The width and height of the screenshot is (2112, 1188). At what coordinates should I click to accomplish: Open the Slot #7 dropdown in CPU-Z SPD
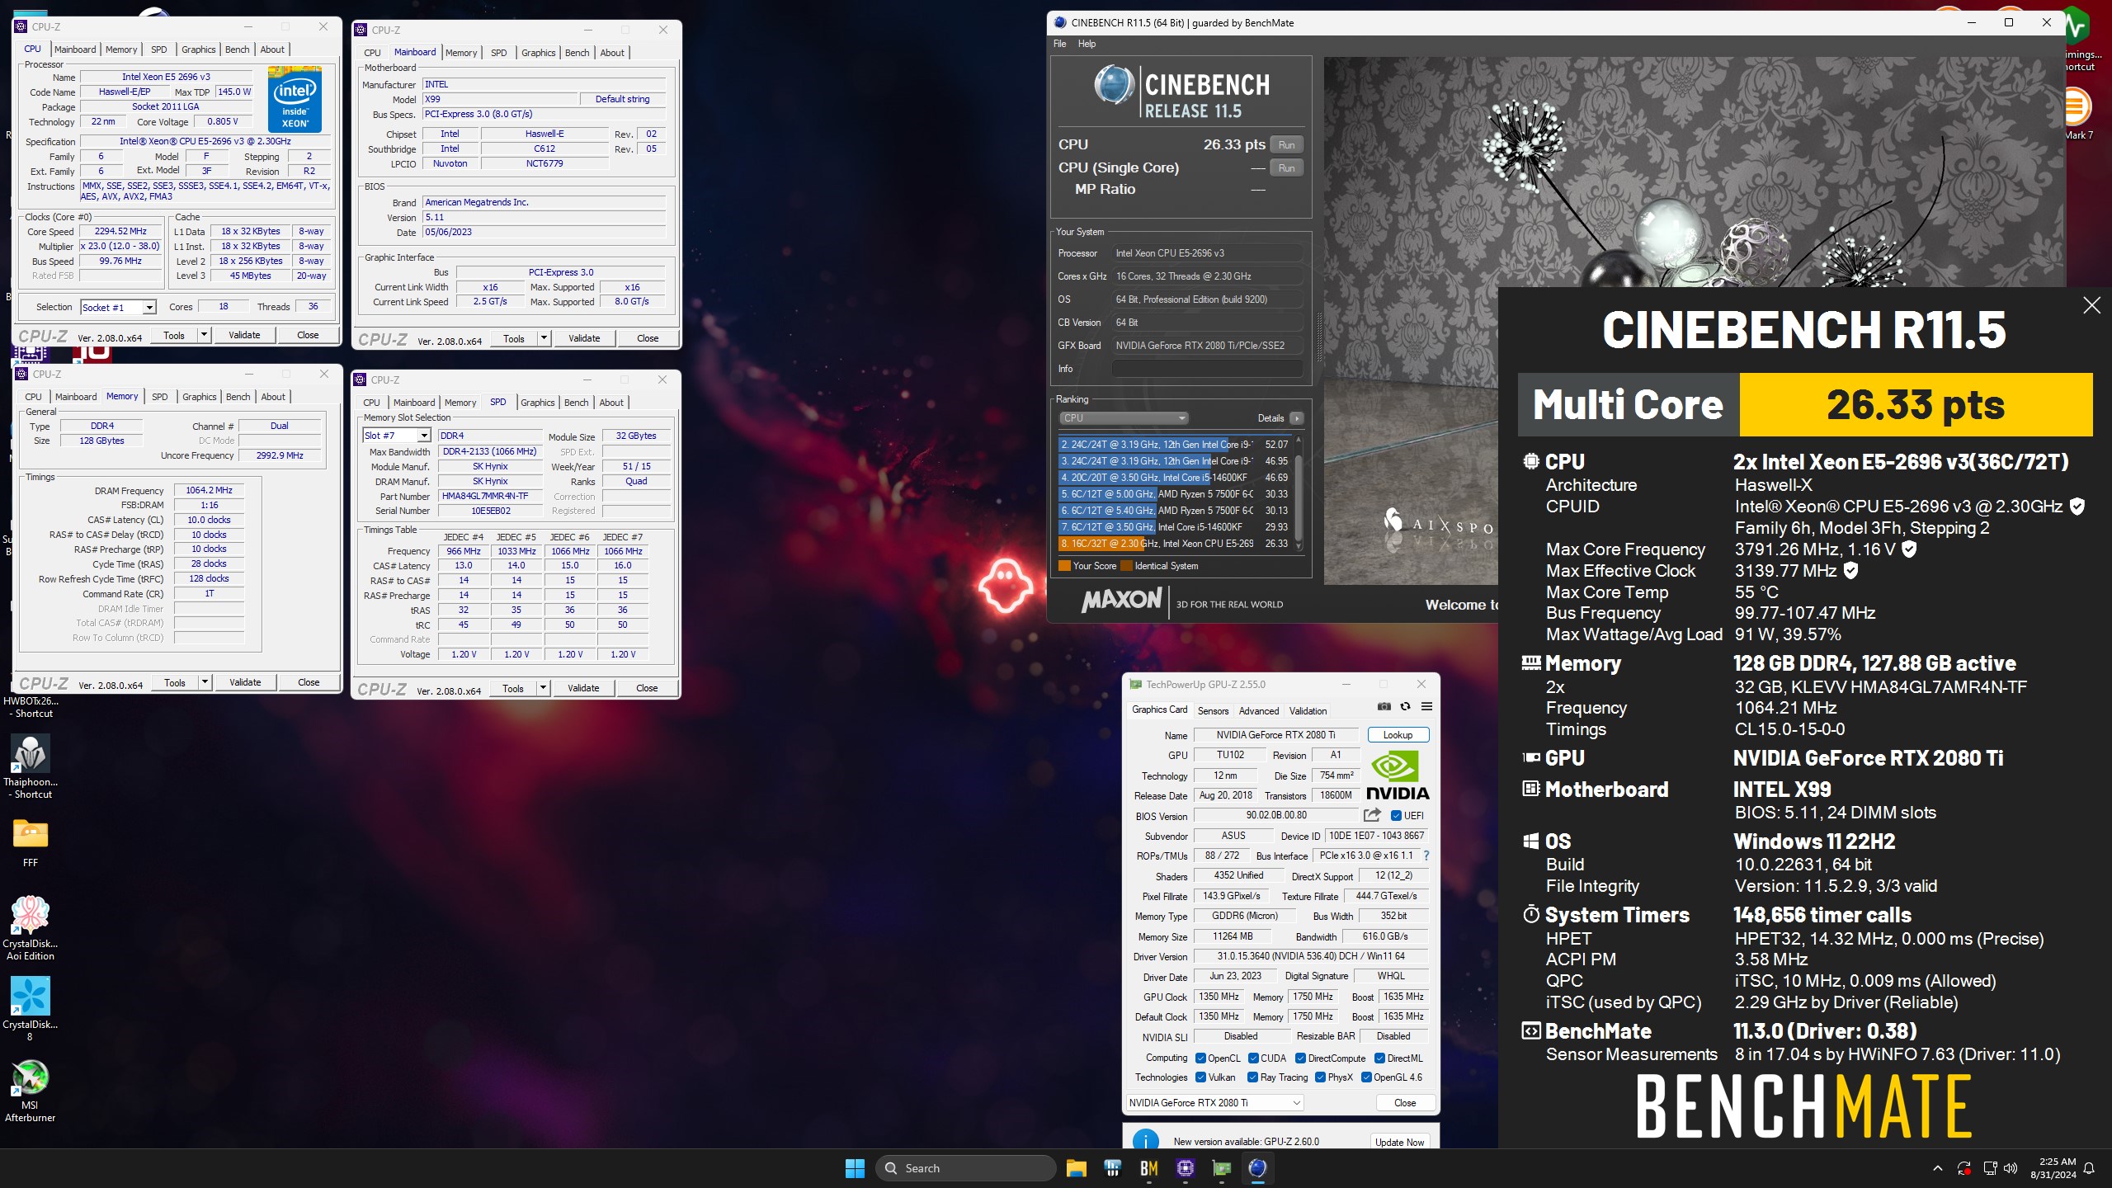[397, 436]
